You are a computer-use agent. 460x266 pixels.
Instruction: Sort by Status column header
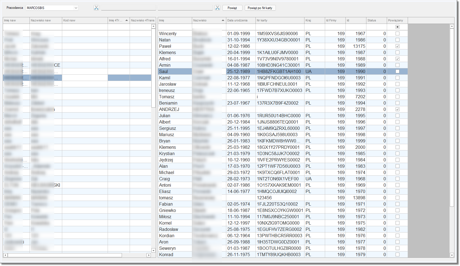pos(377,20)
